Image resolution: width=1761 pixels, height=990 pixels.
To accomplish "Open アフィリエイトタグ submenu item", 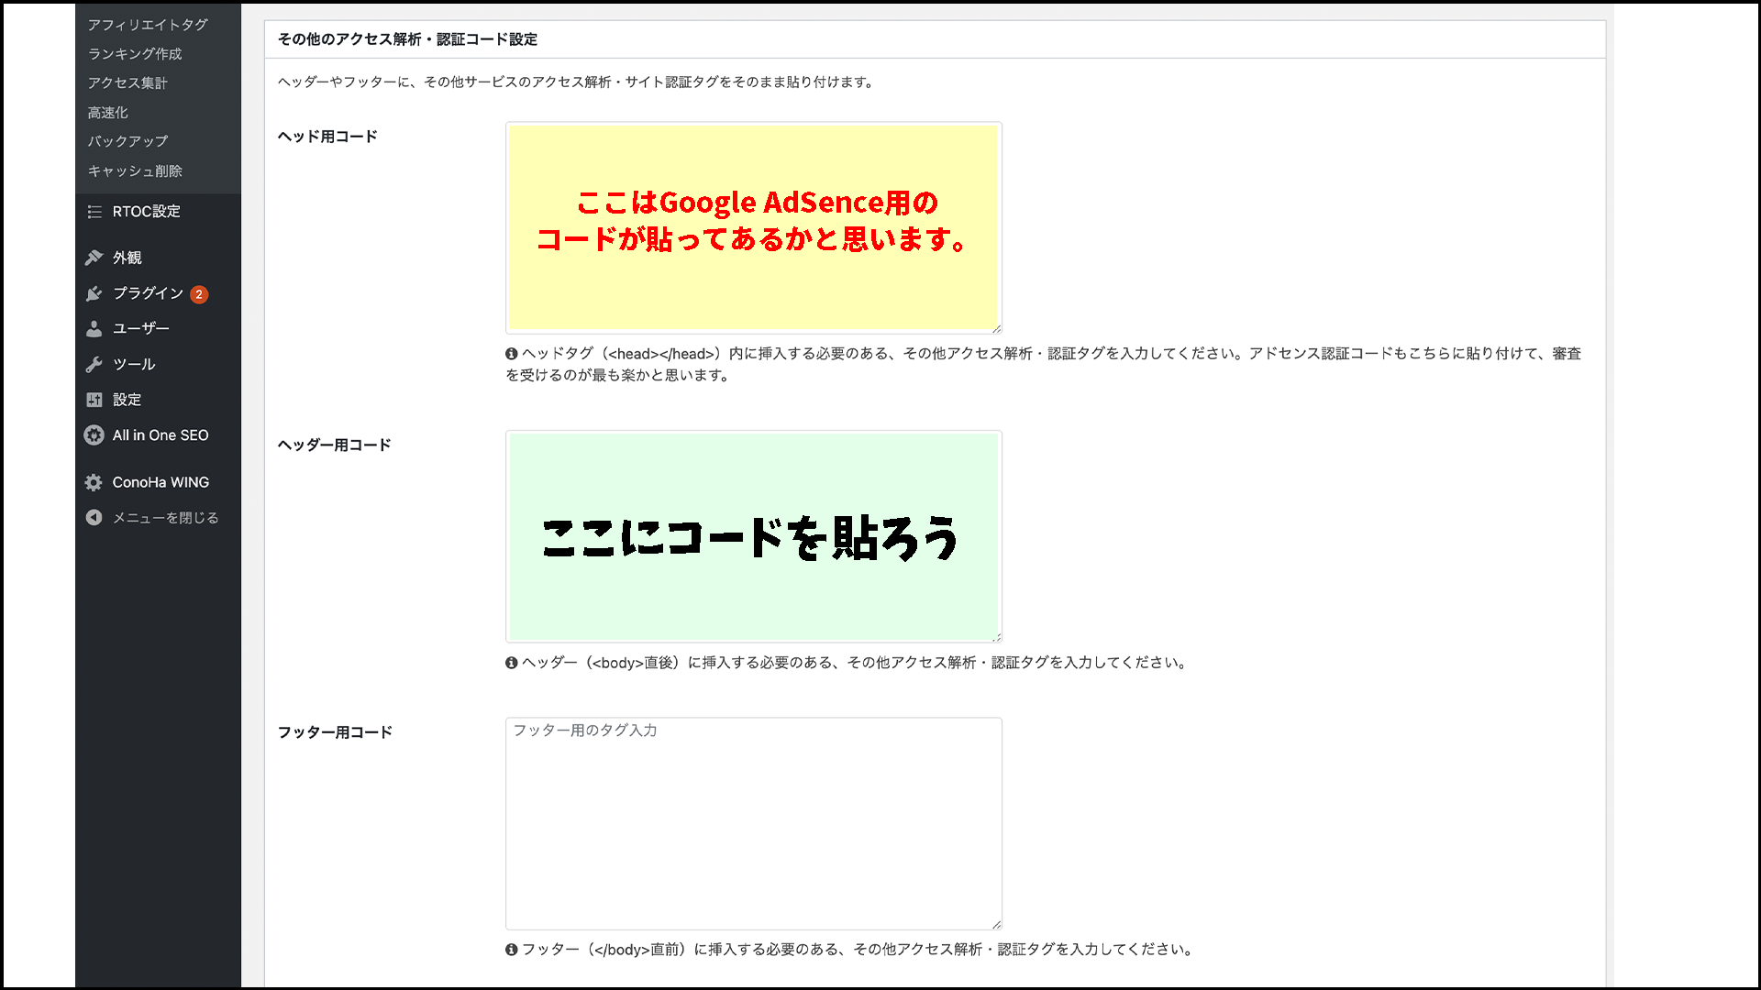I will tap(148, 25).
